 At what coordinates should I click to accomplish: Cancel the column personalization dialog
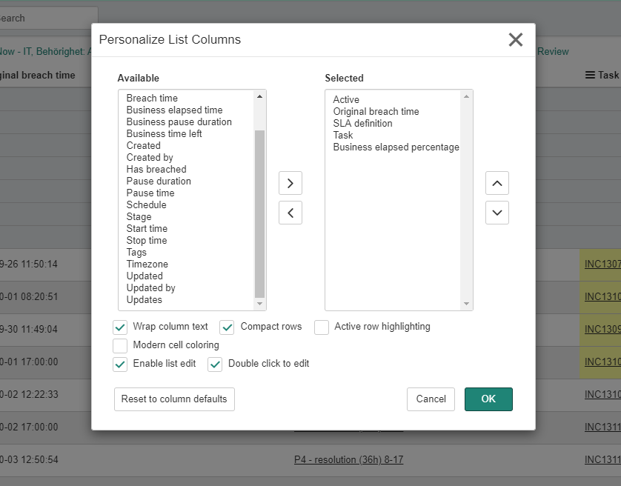tap(431, 399)
